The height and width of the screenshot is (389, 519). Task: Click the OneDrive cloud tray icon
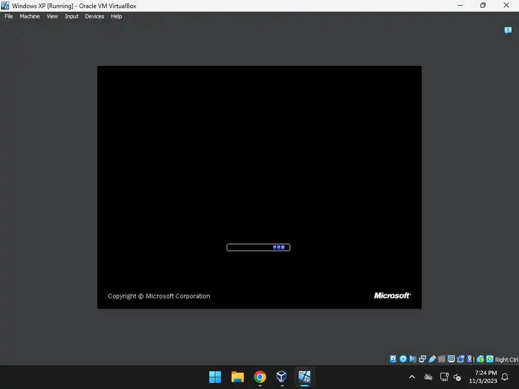coord(428,377)
